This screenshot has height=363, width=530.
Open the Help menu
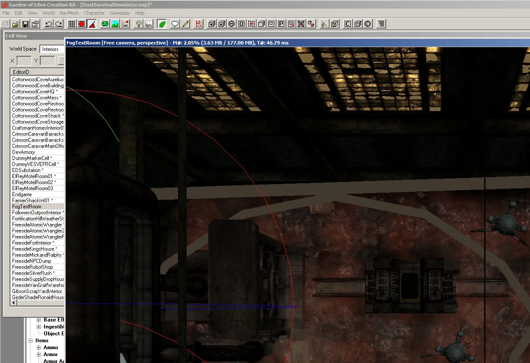[140, 13]
